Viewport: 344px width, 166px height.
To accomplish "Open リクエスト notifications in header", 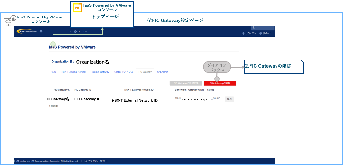I will [x=249, y=33].
